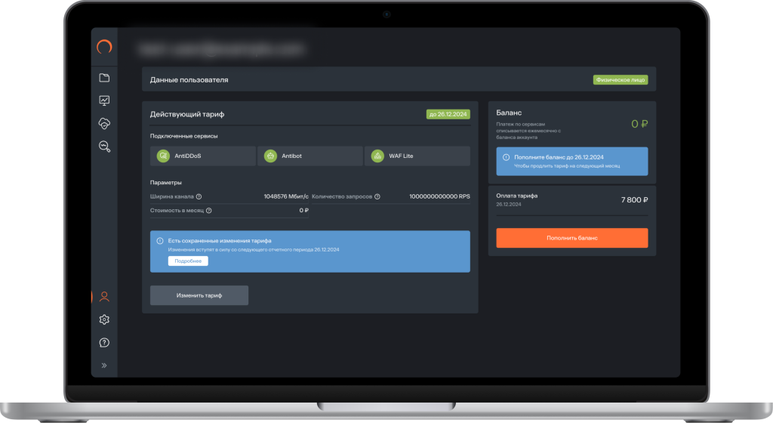Click info icon in Есть сохраненные изменения banner
Image resolution: width=773 pixels, height=423 pixels.
coord(160,241)
